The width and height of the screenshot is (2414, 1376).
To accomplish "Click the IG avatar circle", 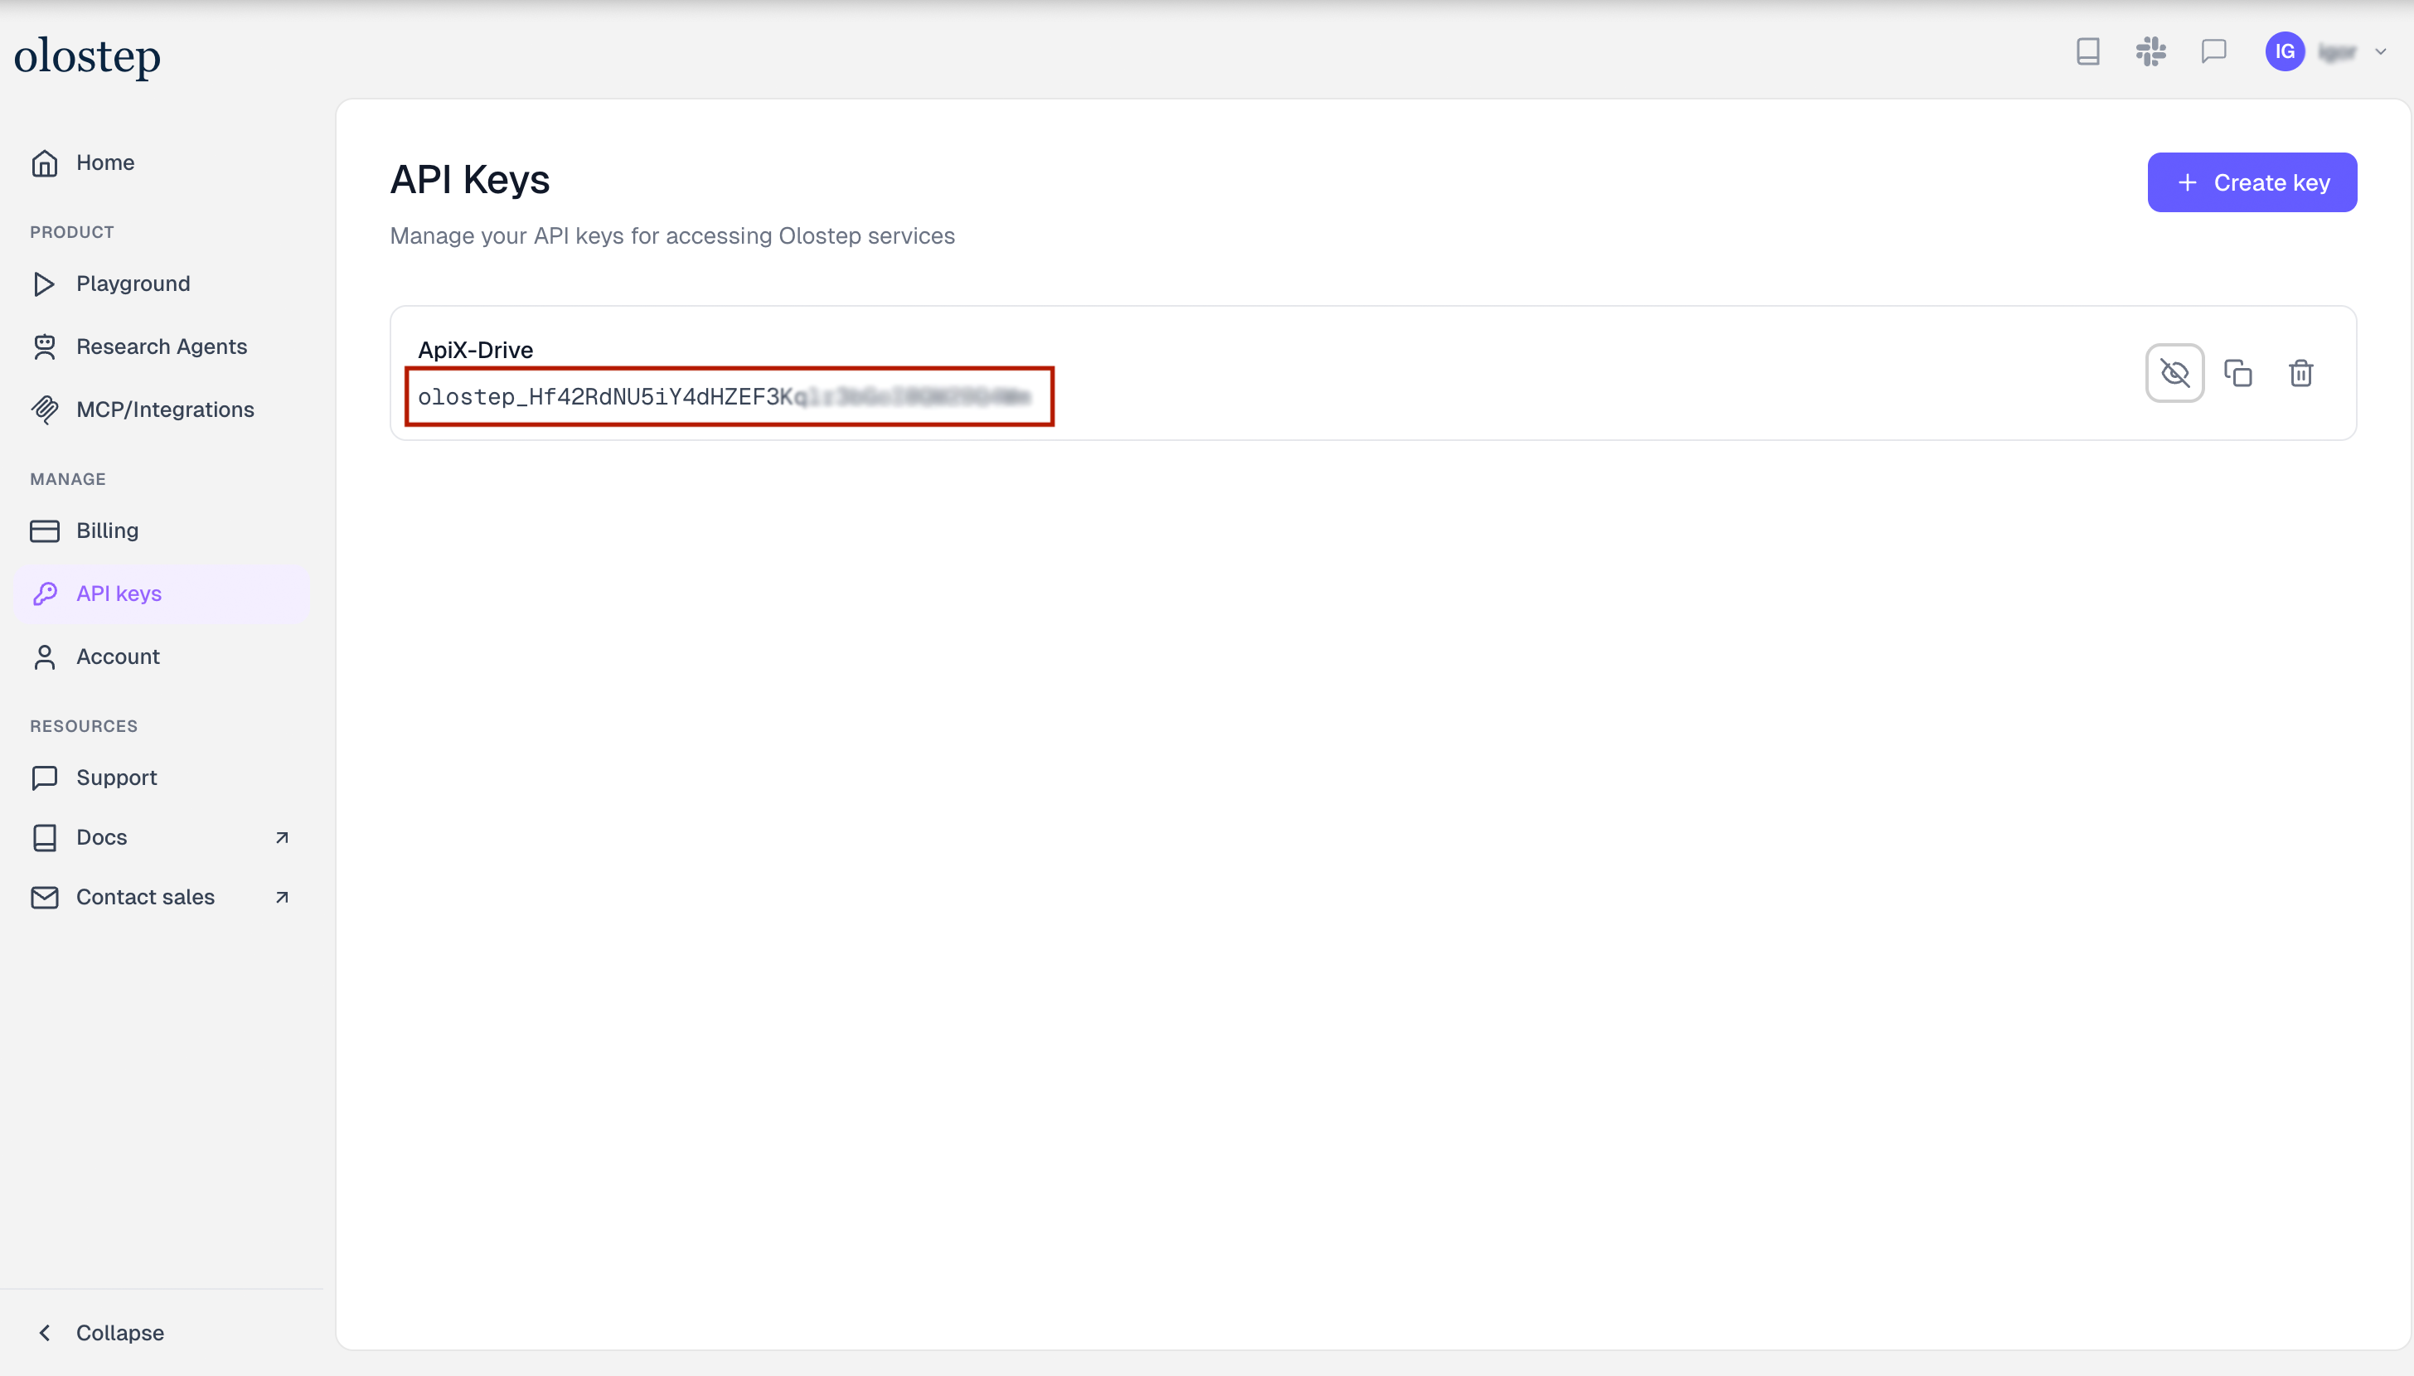I will click(x=2286, y=51).
